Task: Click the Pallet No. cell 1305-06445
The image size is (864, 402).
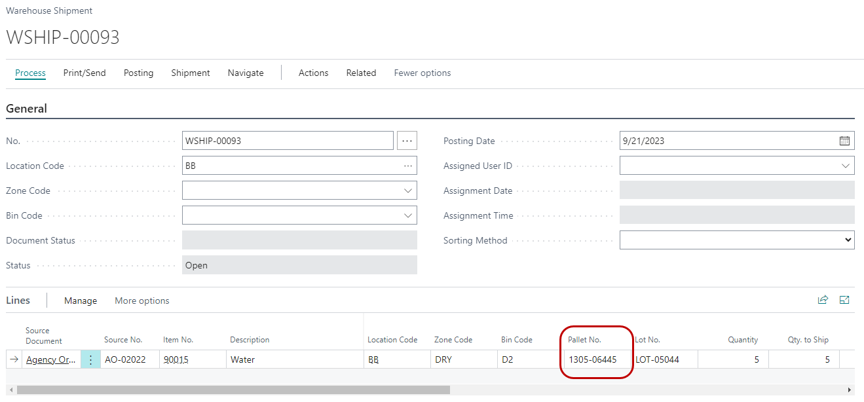Action: (x=593, y=359)
